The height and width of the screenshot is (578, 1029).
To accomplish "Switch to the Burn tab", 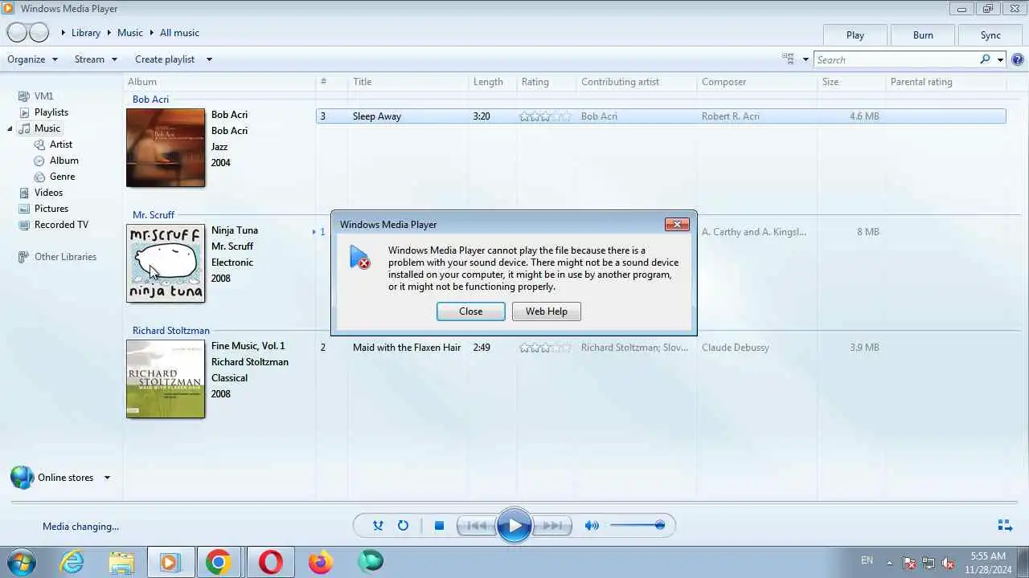I will pos(923,35).
